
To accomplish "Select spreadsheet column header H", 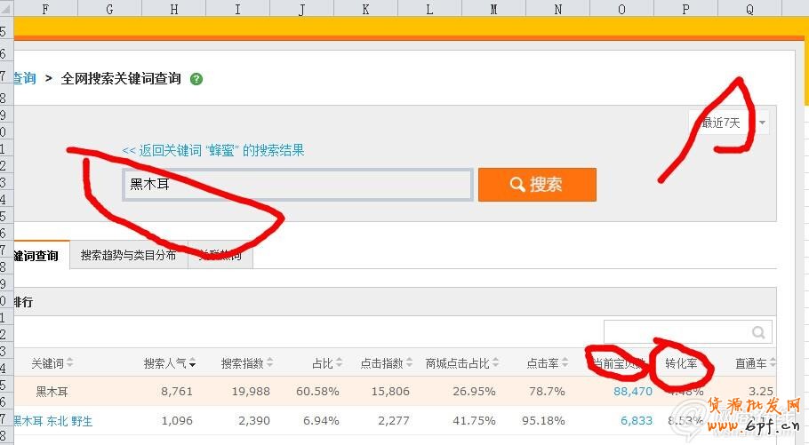I will 173,9.
